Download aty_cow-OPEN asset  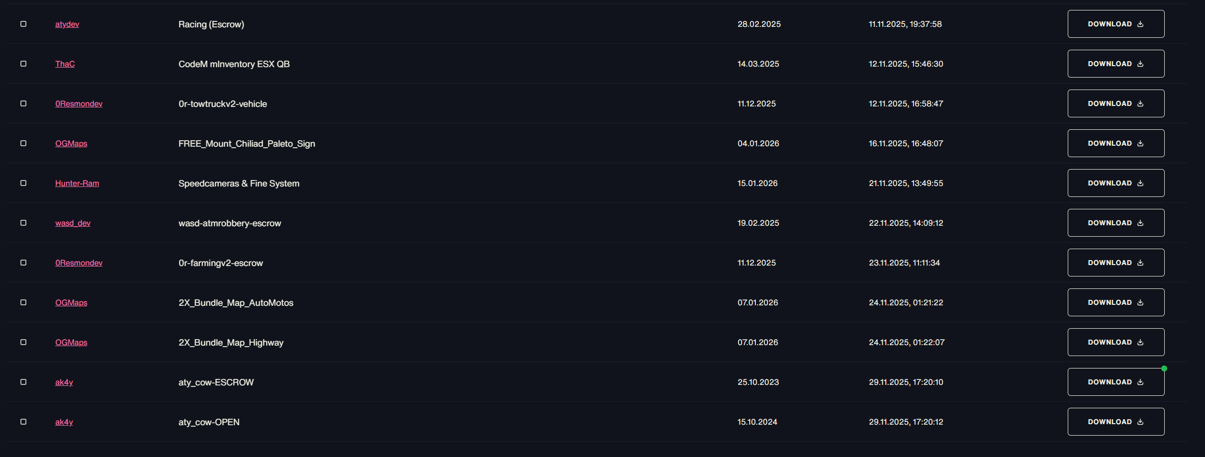point(1116,422)
